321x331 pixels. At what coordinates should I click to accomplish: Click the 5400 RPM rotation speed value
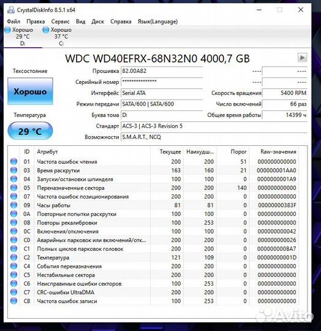284,93
